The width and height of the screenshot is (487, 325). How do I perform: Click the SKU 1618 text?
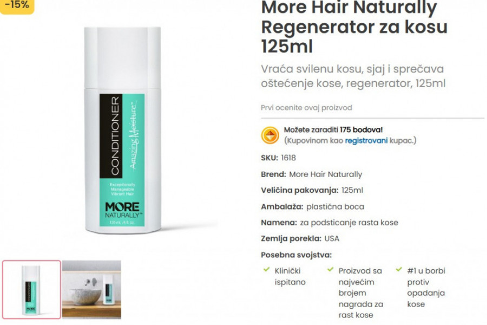pyautogui.click(x=278, y=158)
